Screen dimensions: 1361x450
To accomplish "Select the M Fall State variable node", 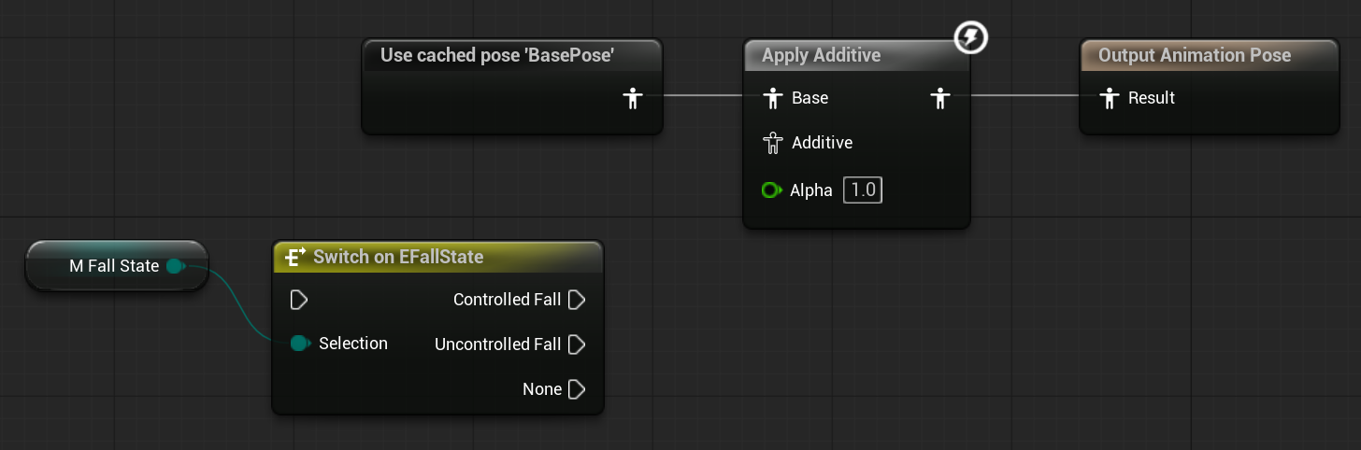I will coord(117,266).
